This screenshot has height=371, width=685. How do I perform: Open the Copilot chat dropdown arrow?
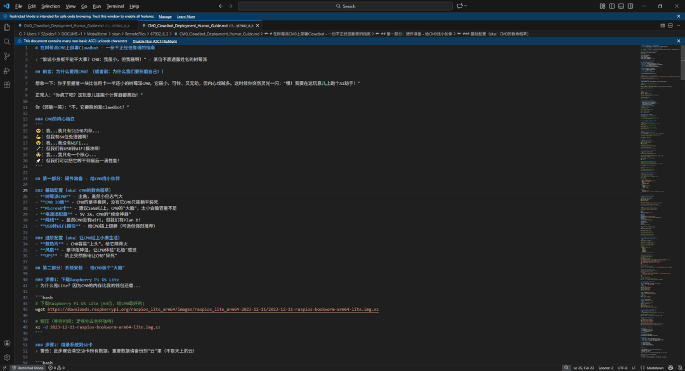coord(466,6)
